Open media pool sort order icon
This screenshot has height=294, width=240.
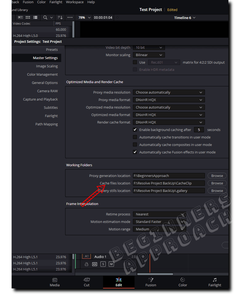(60, 17)
